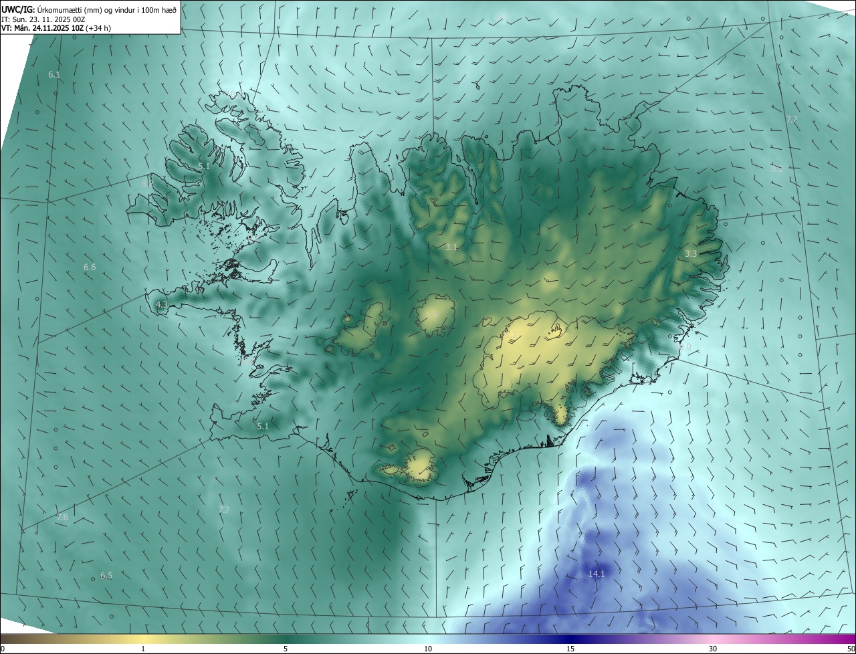856x654 pixels.
Task: Click the 1.9 value on Hofsjökull glacier
Action: pos(433,314)
